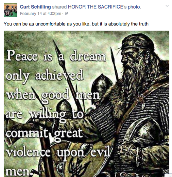Click "only achieved" text line in photo
The height and width of the screenshot is (177, 172).
tap(45, 76)
